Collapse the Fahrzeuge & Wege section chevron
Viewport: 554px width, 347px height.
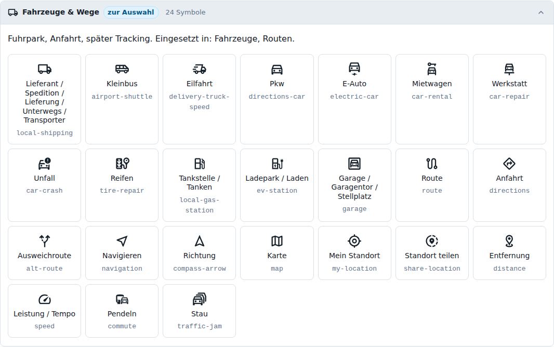point(540,12)
